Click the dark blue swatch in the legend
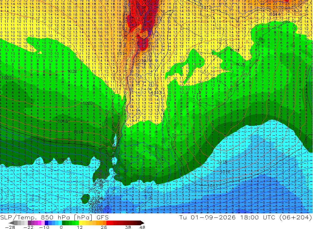The height and width of the screenshot is (229, 313). pyautogui.click(x=46, y=223)
